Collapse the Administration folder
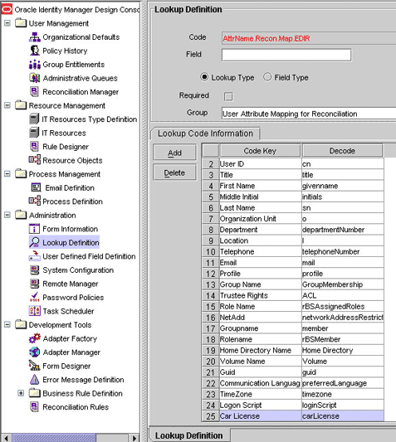Viewport: 396px width, 442px height. (x=7, y=215)
